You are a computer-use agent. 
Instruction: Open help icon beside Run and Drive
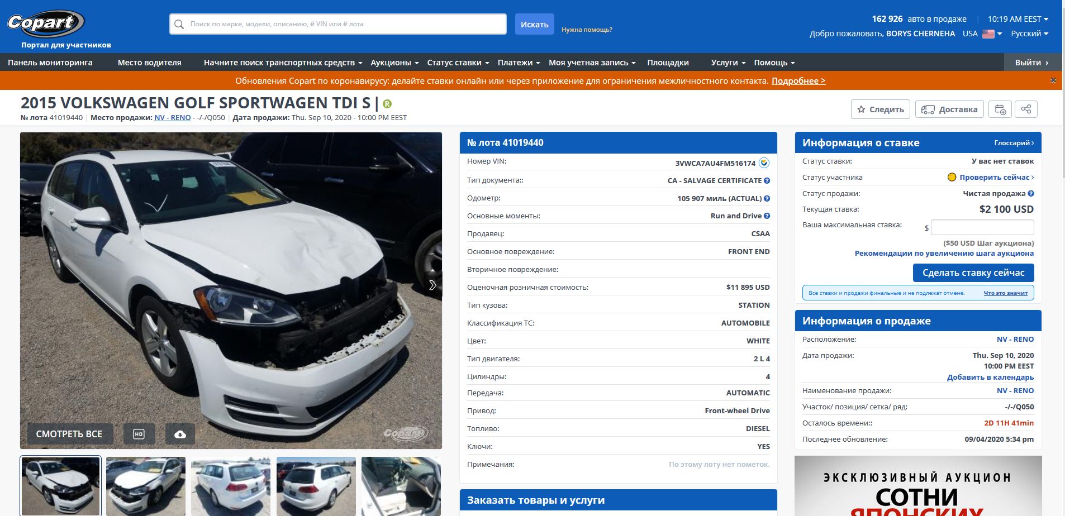[767, 216]
